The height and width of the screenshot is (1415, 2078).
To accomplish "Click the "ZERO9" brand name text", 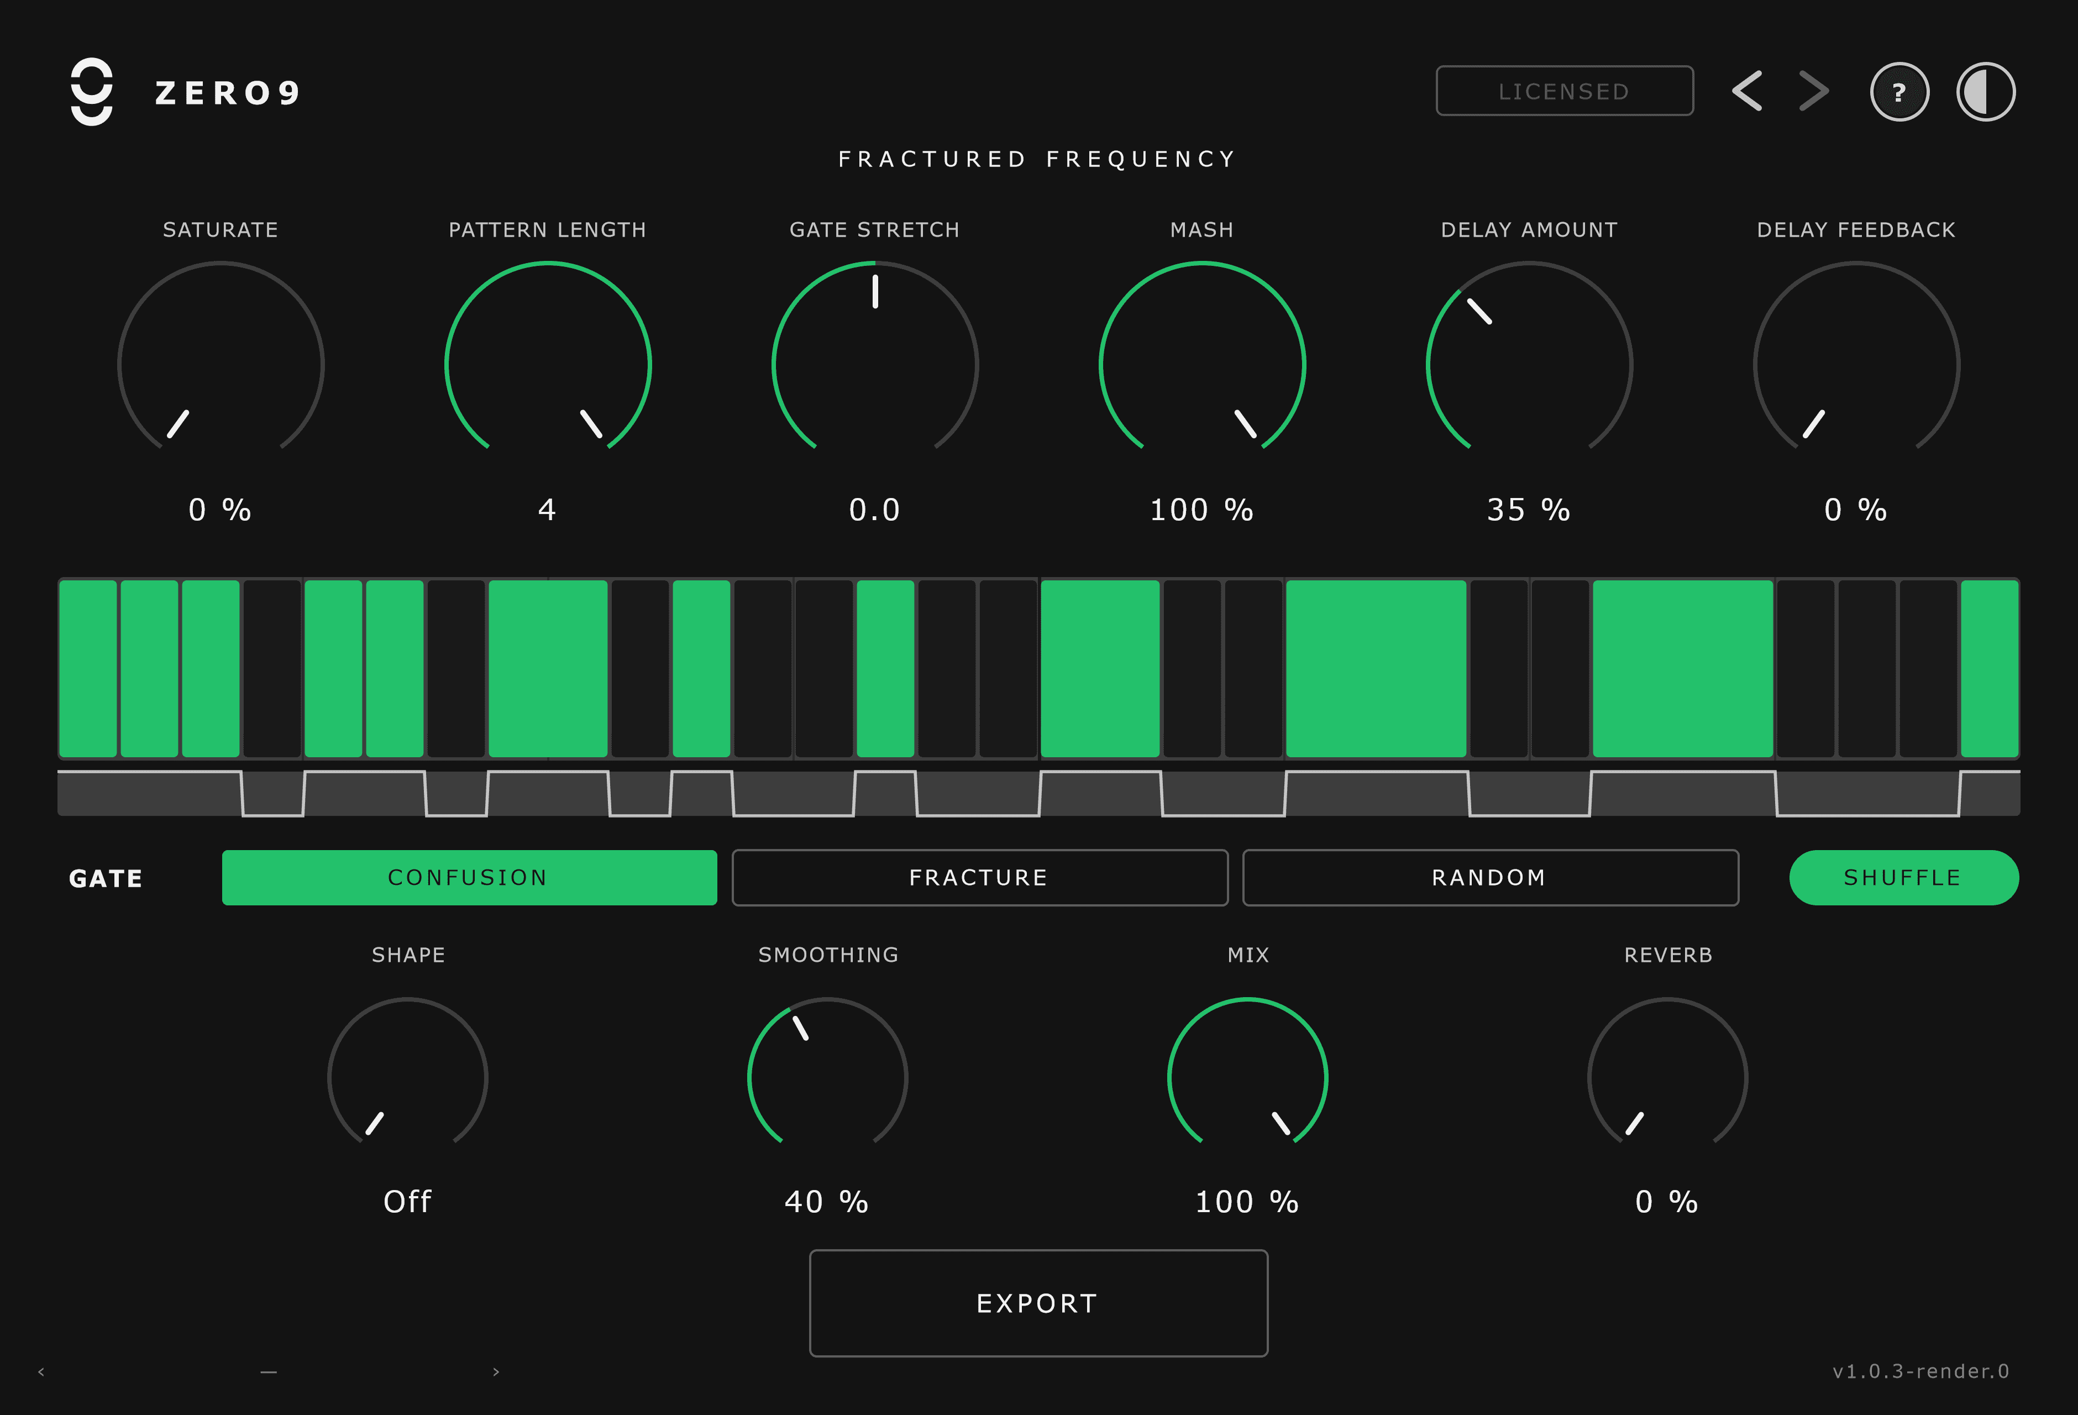I will 227,93.
